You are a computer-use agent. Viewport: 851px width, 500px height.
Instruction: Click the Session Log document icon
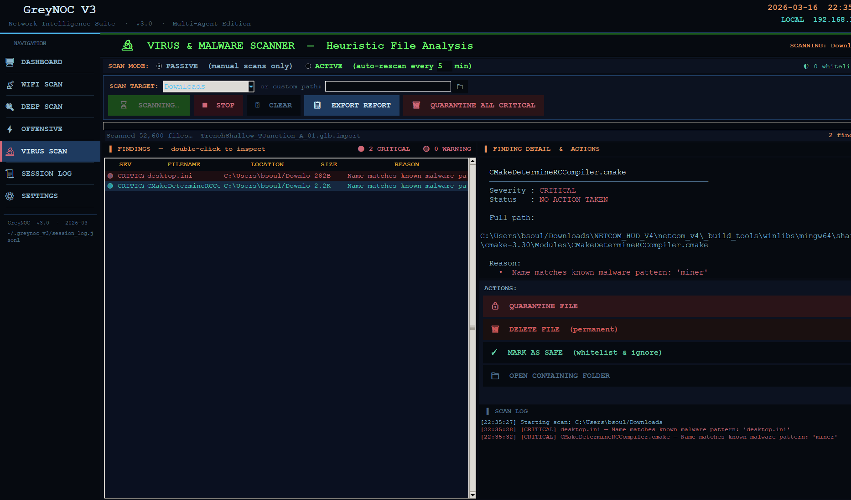[x=10, y=173]
